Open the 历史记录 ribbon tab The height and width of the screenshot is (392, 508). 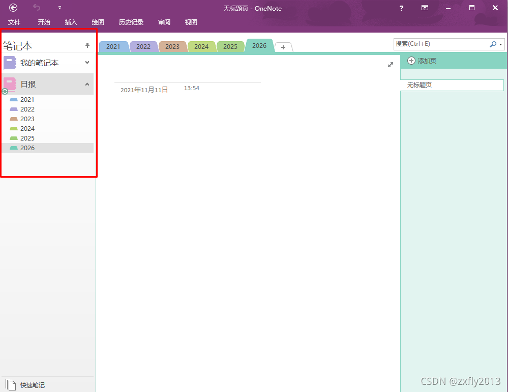point(131,22)
